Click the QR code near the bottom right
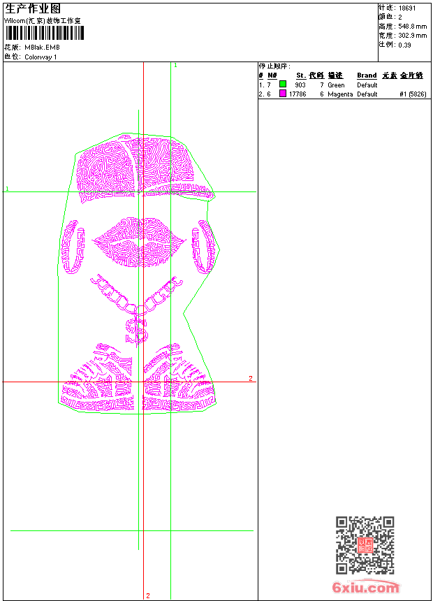Screen dimensions: 433x601 pyautogui.click(x=365, y=545)
